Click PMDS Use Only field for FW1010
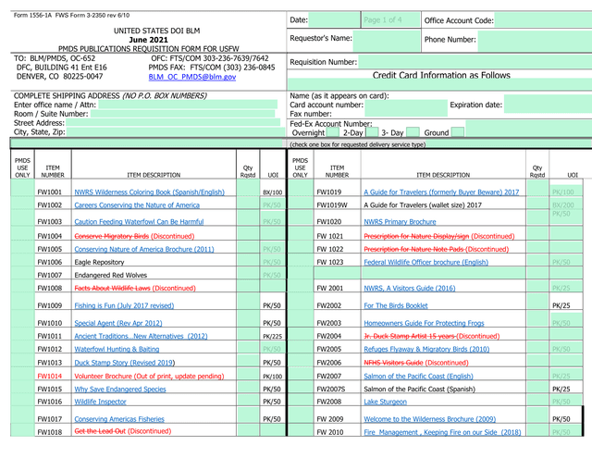The height and width of the screenshot is (458, 592). 22,318
